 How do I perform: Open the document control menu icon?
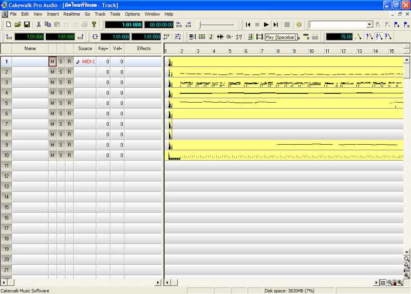[5, 14]
